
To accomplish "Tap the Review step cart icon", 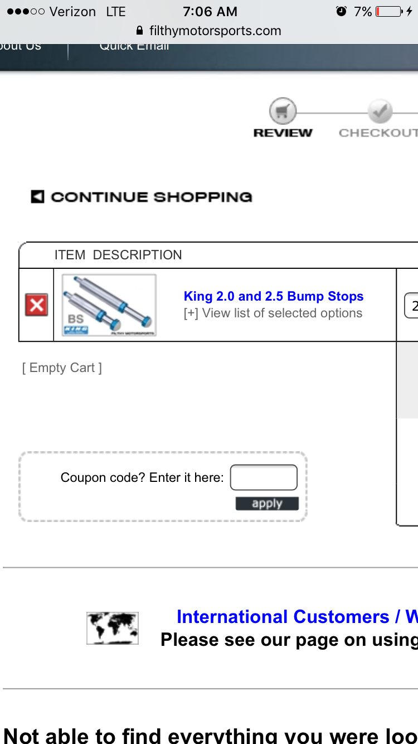I will (283, 112).
